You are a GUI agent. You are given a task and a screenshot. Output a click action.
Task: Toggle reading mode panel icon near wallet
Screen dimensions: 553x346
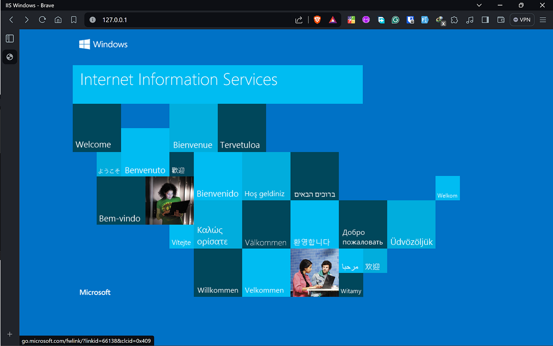click(x=484, y=20)
